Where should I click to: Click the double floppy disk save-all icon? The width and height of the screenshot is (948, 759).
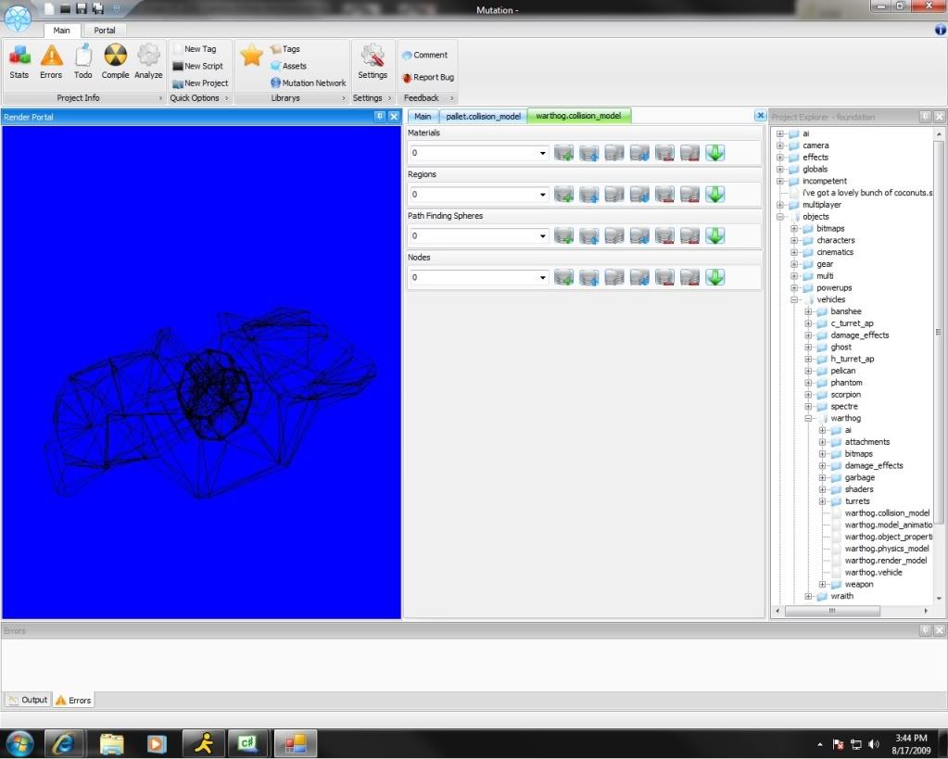click(x=97, y=8)
